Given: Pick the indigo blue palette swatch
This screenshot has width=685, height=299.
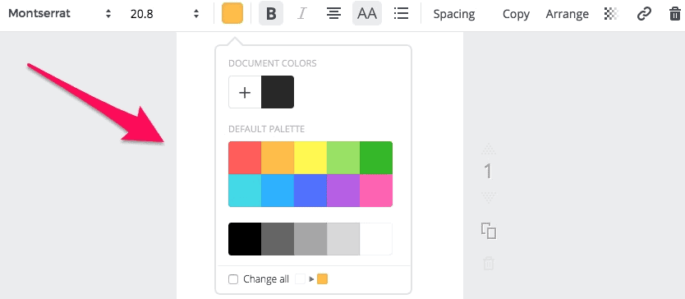Looking at the screenshot, I should coord(310,191).
